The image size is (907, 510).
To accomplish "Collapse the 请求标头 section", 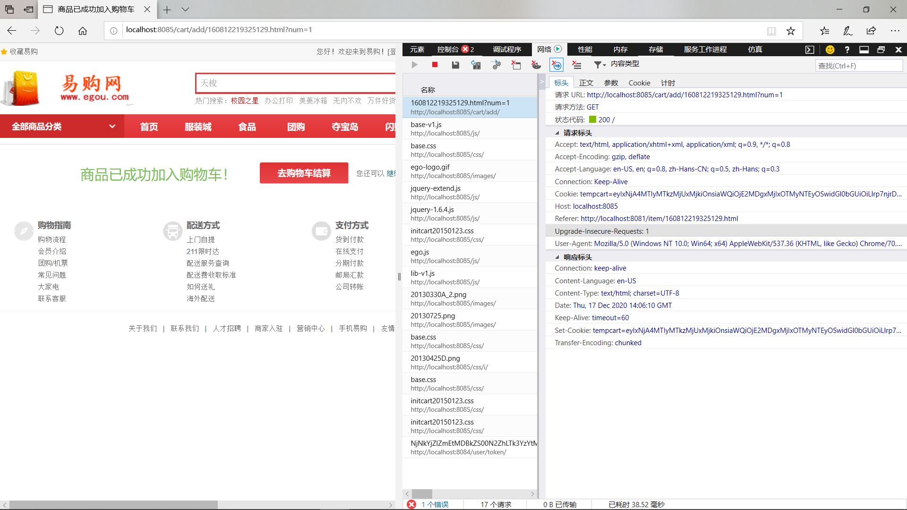I will pyautogui.click(x=557, y=133).
